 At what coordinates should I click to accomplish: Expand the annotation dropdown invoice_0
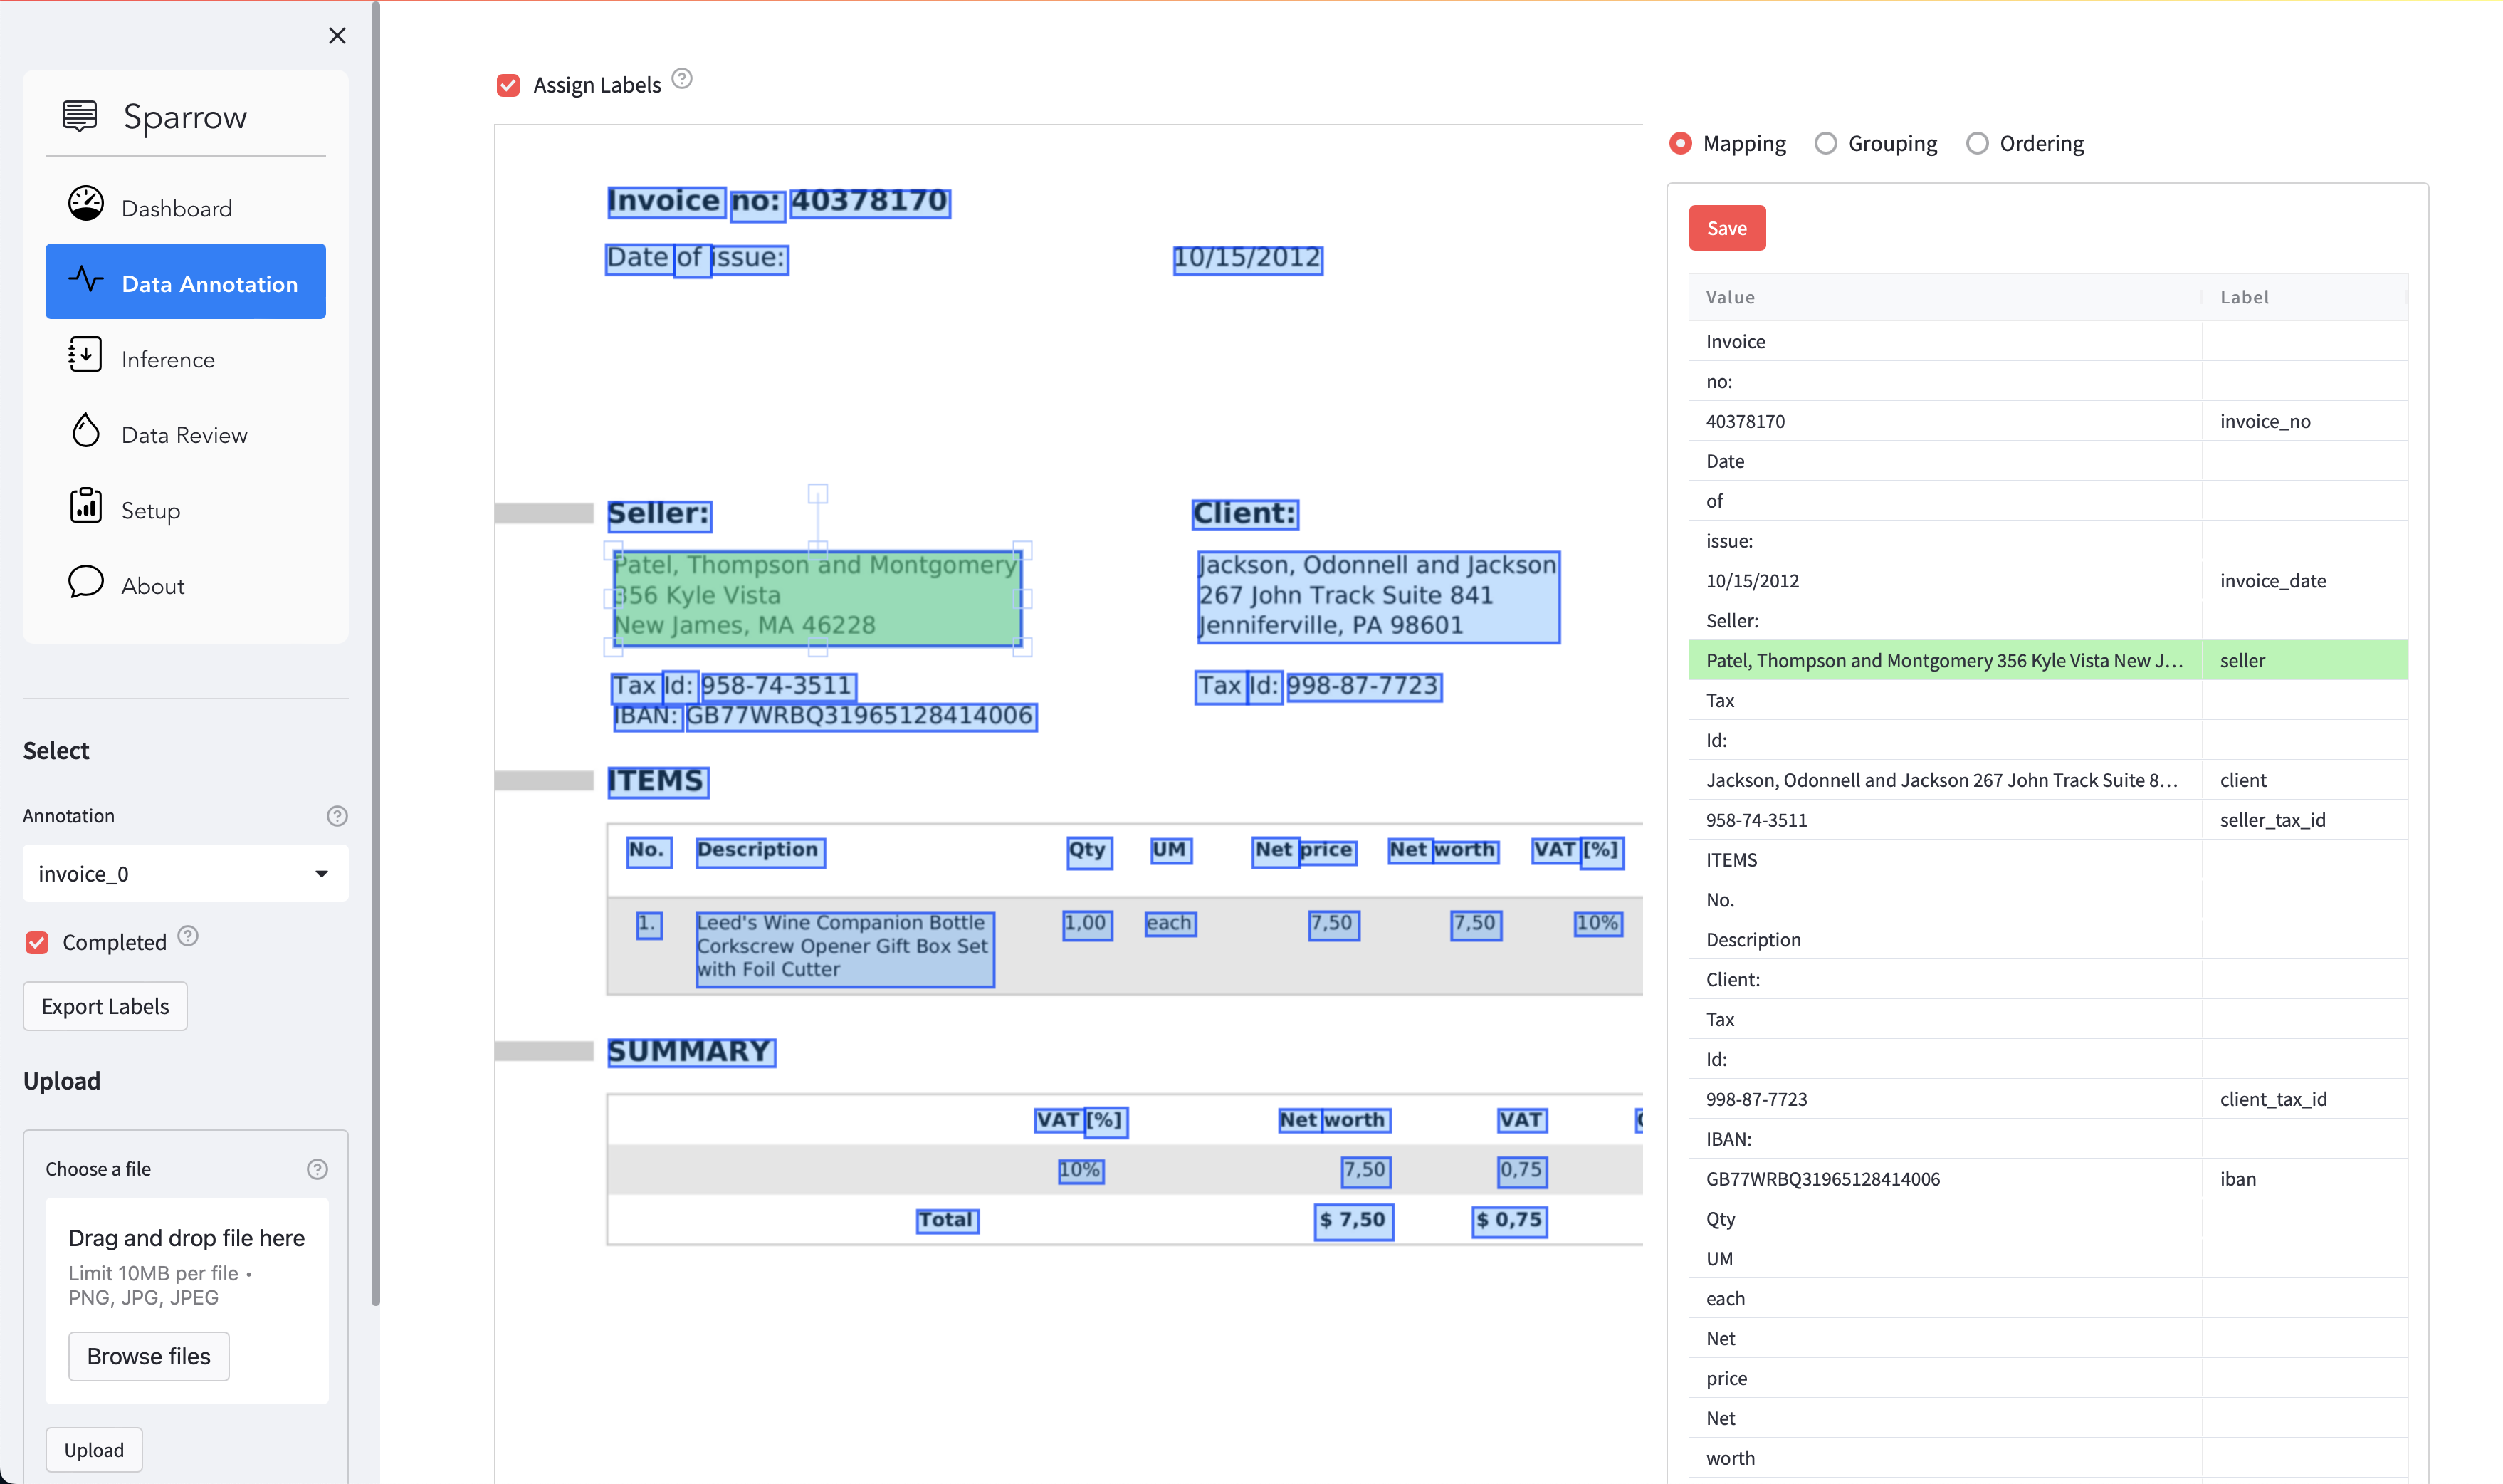320,871
